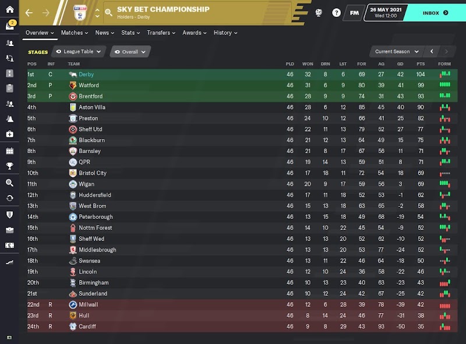Open the trophy competitions icon in sidebar

coord(9,166)
